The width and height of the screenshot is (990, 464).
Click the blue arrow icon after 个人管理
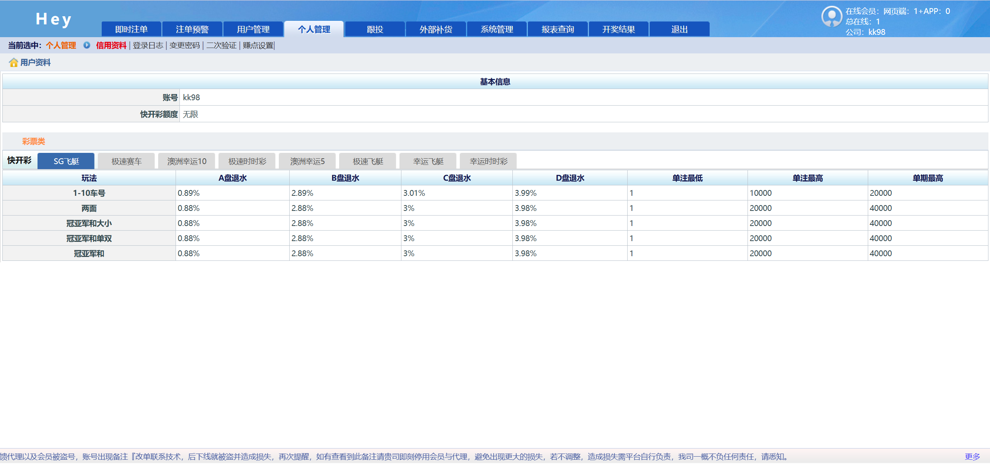87,45
